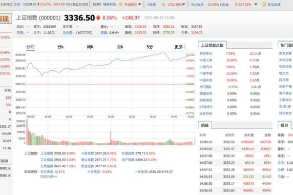Viewport: 293px width, 195px height.
Task: Expand the 更多 chart options dropdown
Action: coord(179,47)
